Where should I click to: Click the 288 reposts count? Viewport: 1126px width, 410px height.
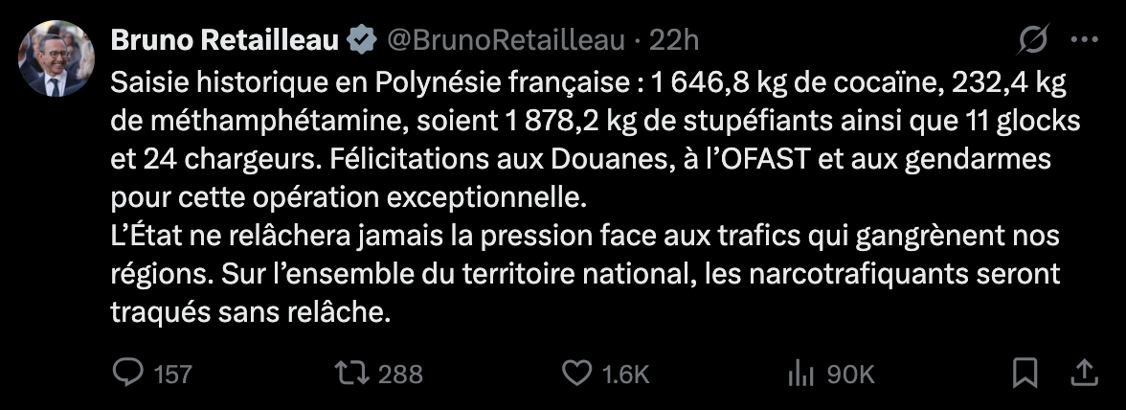pyautogui.click(x=400, y=374)
